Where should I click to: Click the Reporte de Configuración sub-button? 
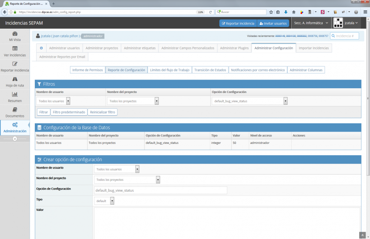pyautogui.click(x=126, y=70)
